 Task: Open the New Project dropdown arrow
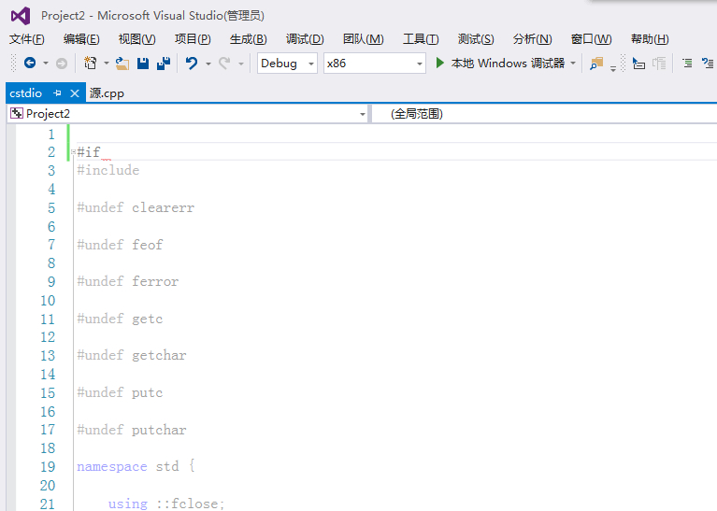point(106,64)
